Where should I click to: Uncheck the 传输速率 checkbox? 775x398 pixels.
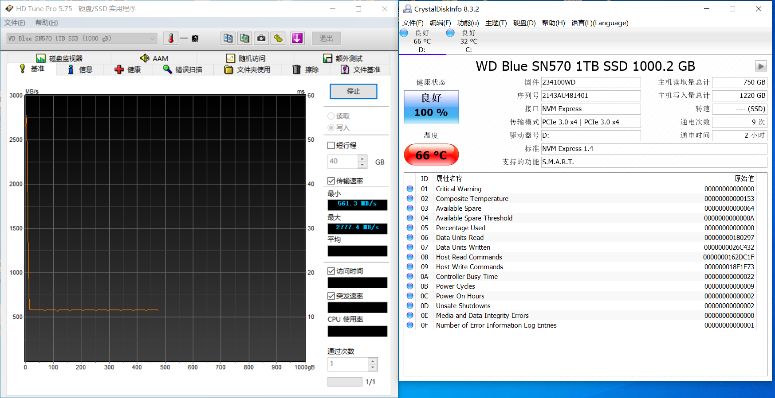click(x=331, y=181)
